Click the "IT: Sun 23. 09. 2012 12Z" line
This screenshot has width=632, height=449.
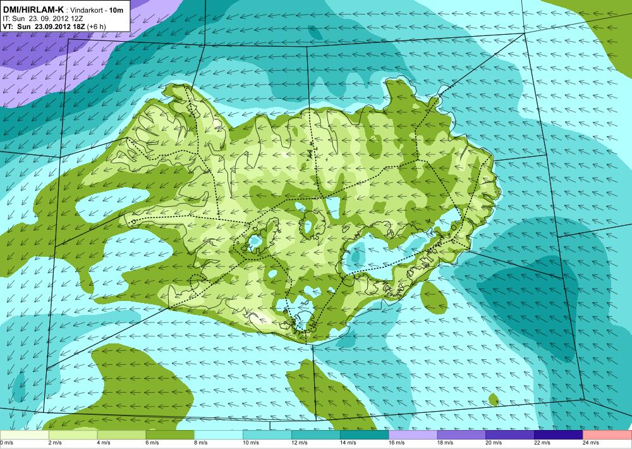[43, 18]
